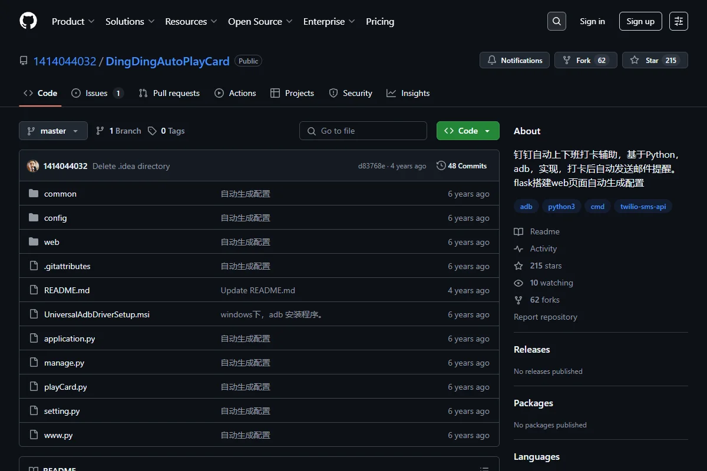Click the Sign up button

click(x=640, y=21)
